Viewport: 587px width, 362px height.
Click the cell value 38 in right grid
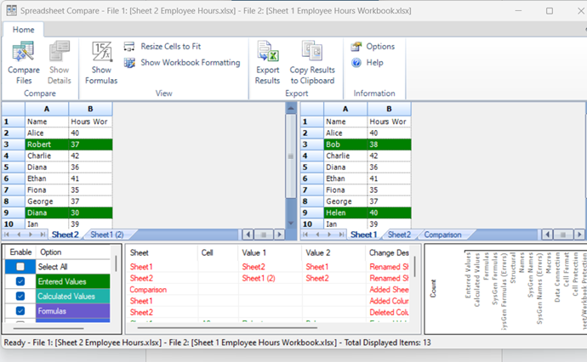(390, 144)
